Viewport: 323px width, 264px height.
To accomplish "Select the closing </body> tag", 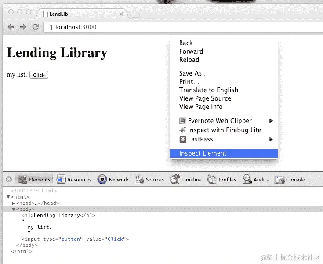I will tap(27, 245).
